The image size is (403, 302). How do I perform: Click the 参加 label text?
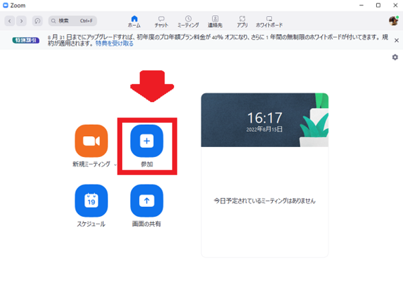point(146,164)
